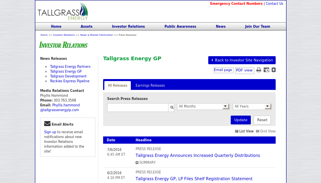Click Back to Investor Site Navigation
Screen dimensions: 321x183
242,60
